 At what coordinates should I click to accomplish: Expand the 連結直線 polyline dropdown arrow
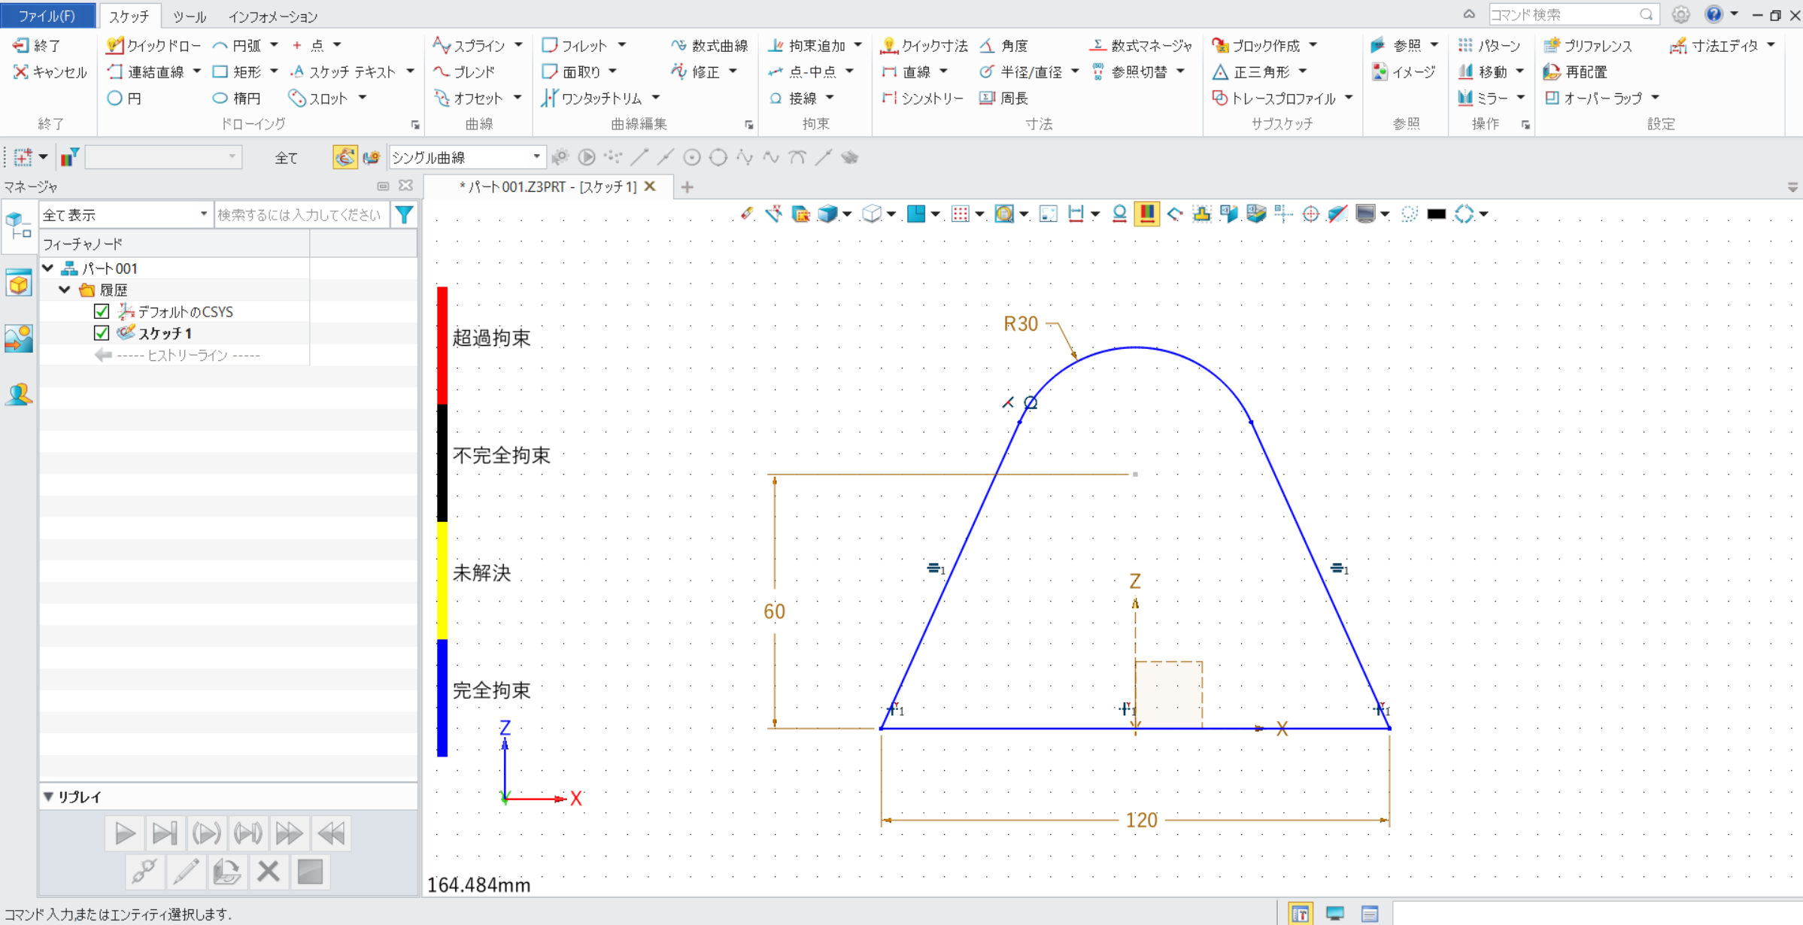point(197,71)
